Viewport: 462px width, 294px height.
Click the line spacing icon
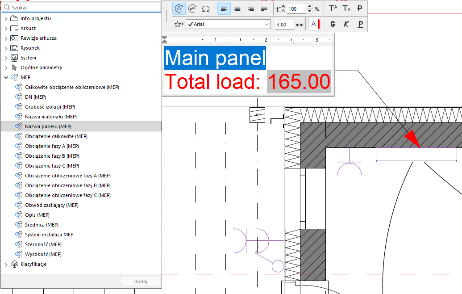tap(280, 8)
